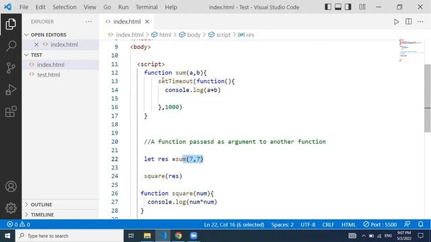
Task: Open the Help menu
Action: (170, 7)
